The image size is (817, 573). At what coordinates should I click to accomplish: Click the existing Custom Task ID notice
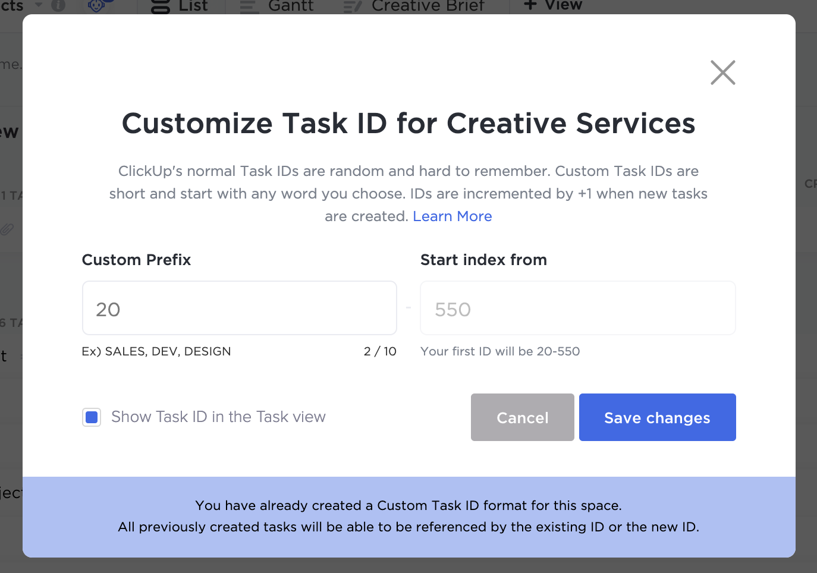coord(409,517)
